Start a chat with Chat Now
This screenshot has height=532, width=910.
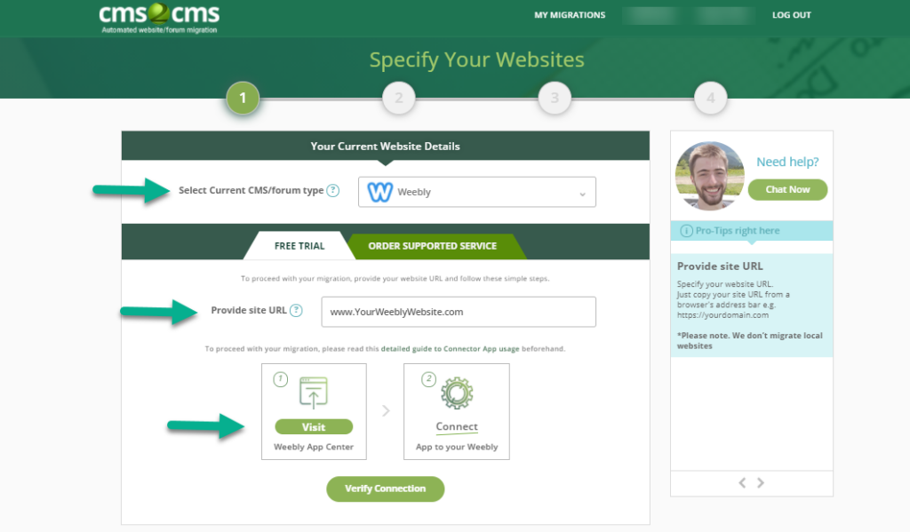point(787,190)
